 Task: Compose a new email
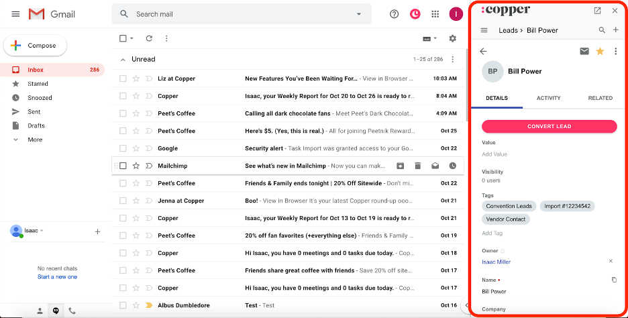tap(36, 46)
